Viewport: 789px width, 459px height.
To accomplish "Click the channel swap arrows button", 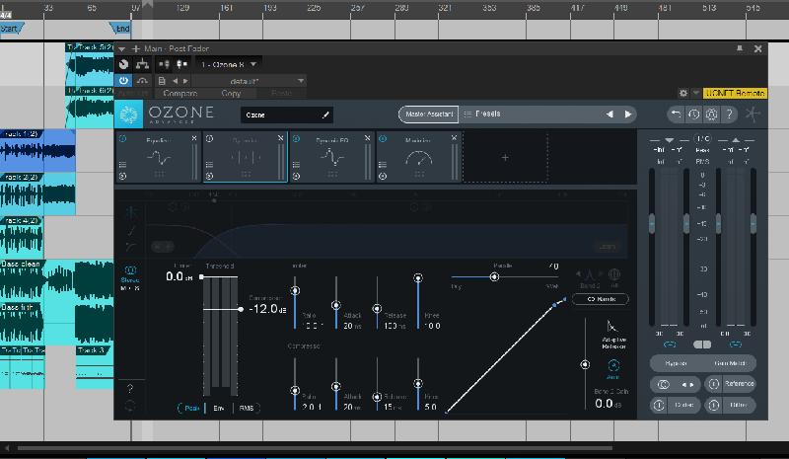I will pos(687,384).
